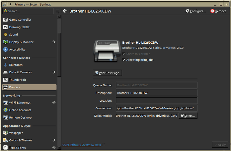This screenshot has width=231, height=151.
Task: Select Remote Desktop in the sidebar
Action: tap(29, 117)
